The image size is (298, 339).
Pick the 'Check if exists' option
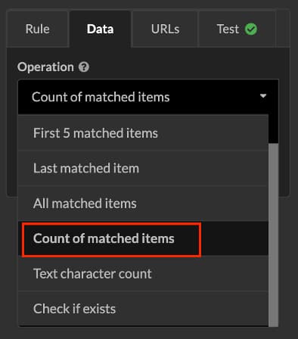[x=143, y=309]
